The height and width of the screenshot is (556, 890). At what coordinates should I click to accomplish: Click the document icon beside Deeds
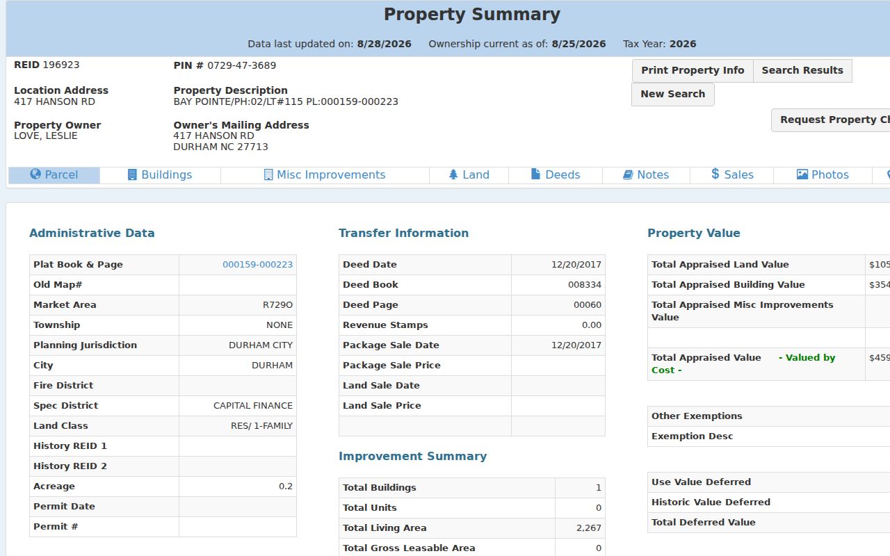click(x=535, y=174)
